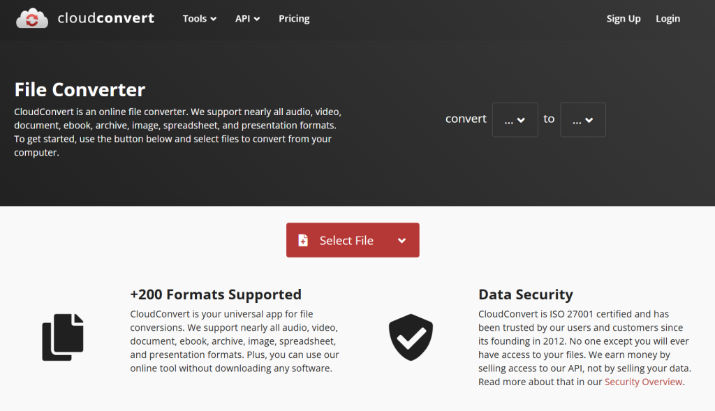Click the stacked documents formats icon
The width and height of the screenshot is (715, 411).
[x=63, y=337]
